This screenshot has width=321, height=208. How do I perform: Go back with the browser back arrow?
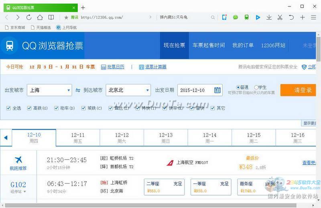tap(7, 17)
